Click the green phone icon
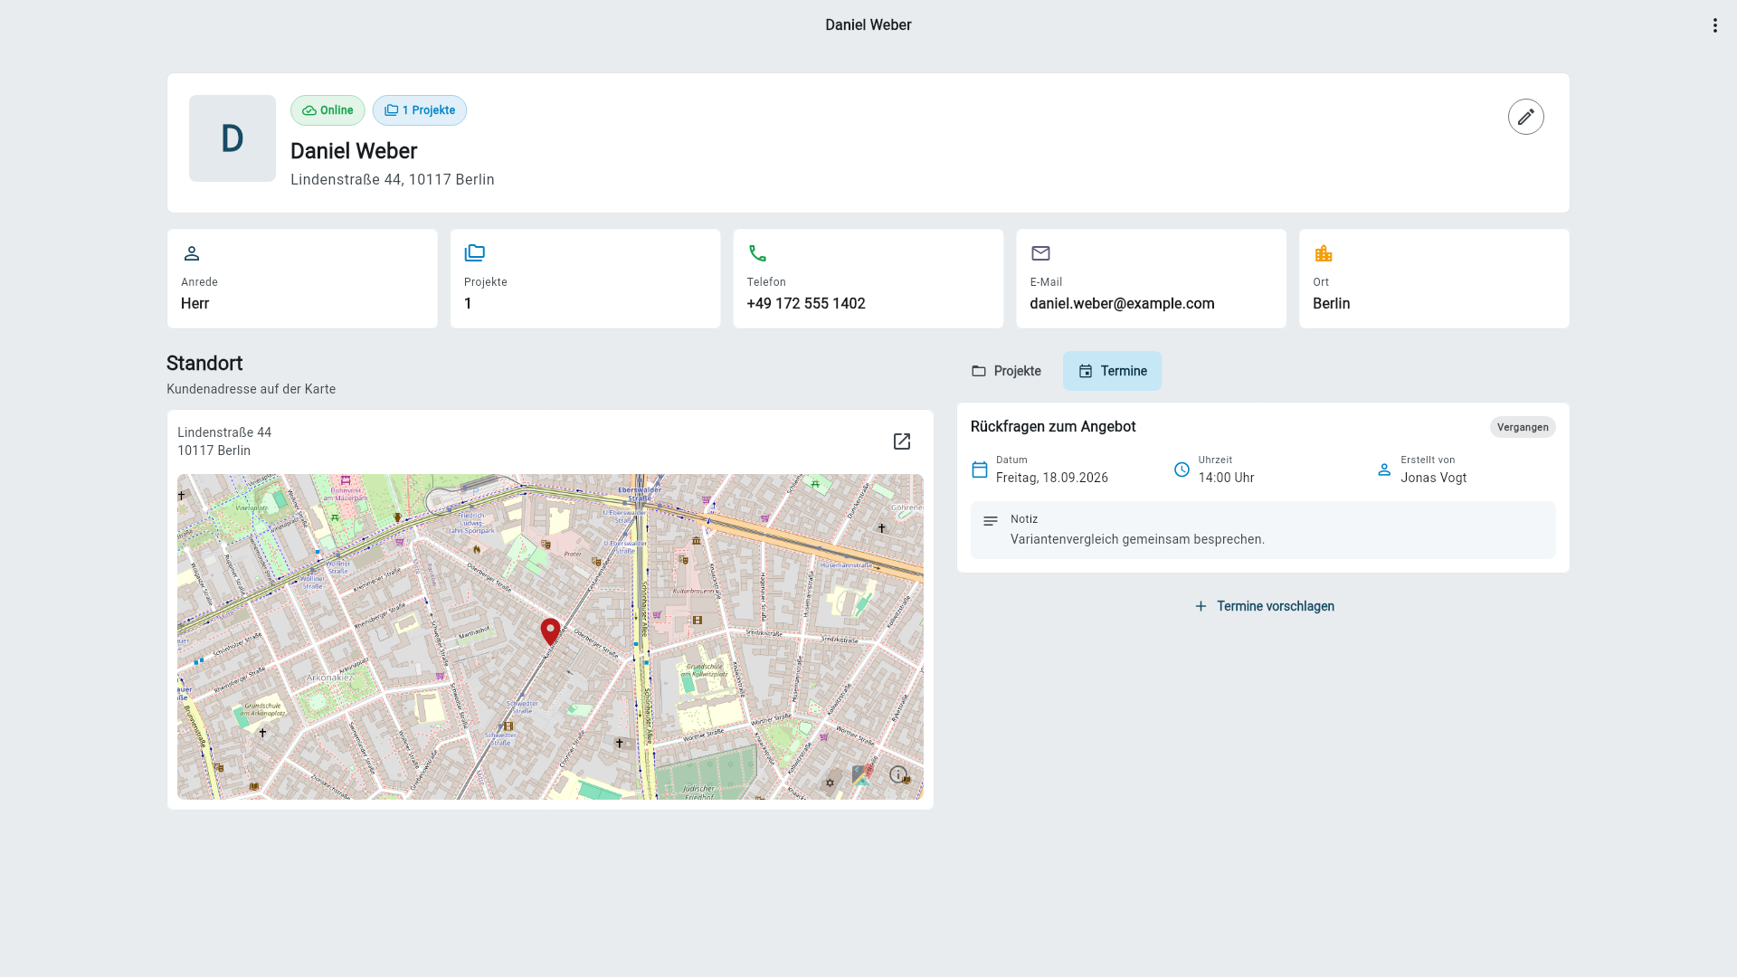The width and height of the screenshot is (1737, 977). click(757, 253)
